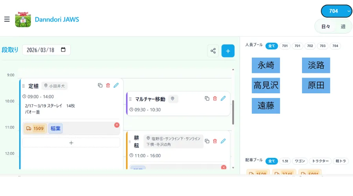Click the schedule vertical scrollbar

point(233,112)
